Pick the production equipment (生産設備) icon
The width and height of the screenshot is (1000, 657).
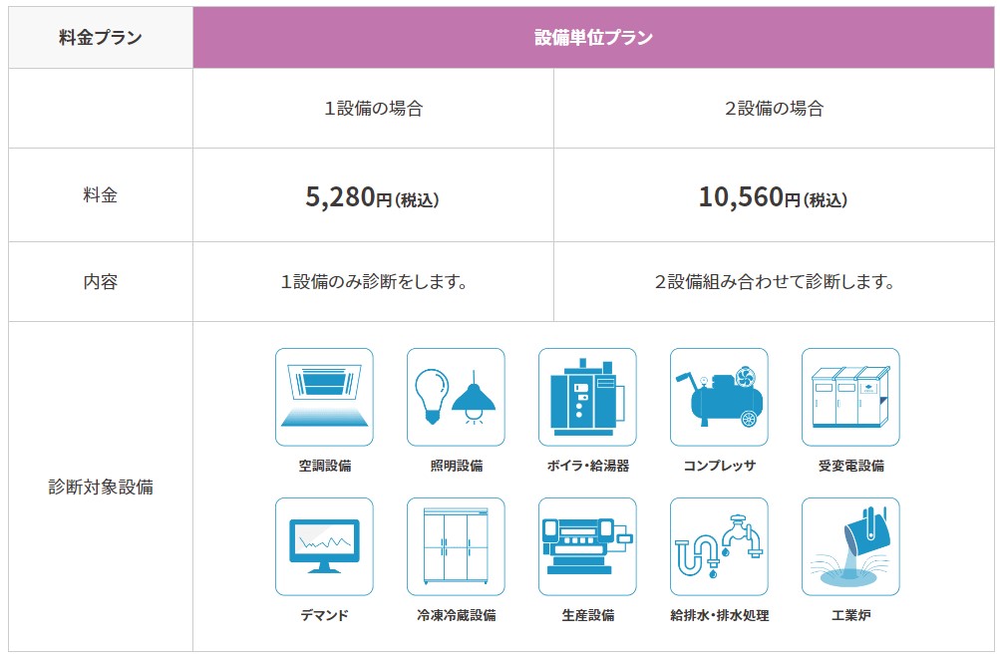(x=587, y=546)
